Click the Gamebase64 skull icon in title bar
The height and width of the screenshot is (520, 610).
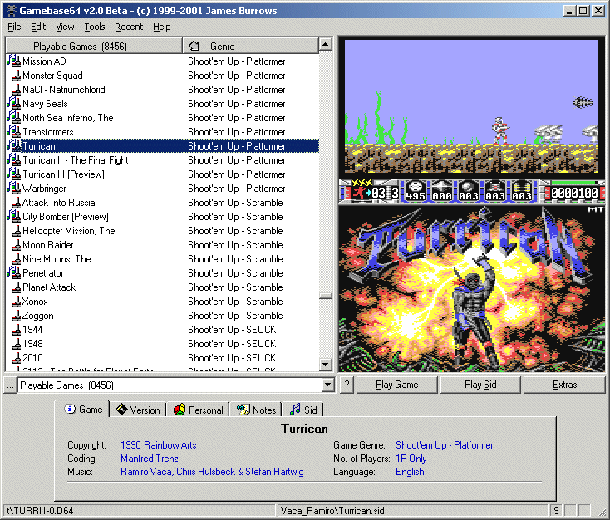(x=12, y=11)
